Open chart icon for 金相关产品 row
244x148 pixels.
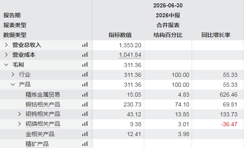pos(85,134)
